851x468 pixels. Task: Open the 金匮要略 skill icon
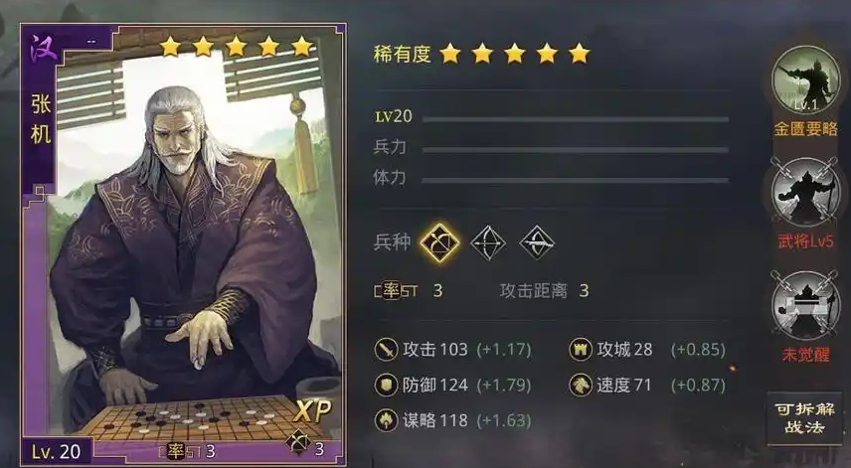pyautogui.click(x=805, y=80)
